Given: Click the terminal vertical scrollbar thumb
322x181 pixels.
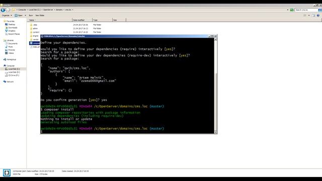Looking at the screenshot, I should (x=215, y=102).
